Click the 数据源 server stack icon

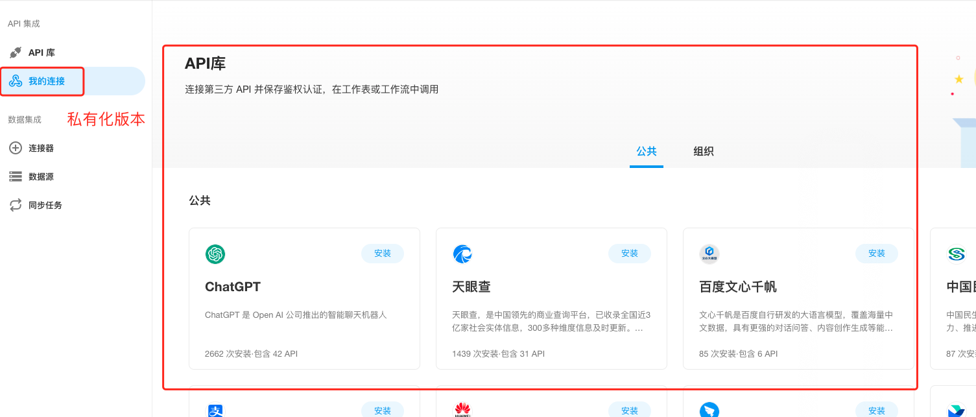pyautogui.click(x=16, y=176)
